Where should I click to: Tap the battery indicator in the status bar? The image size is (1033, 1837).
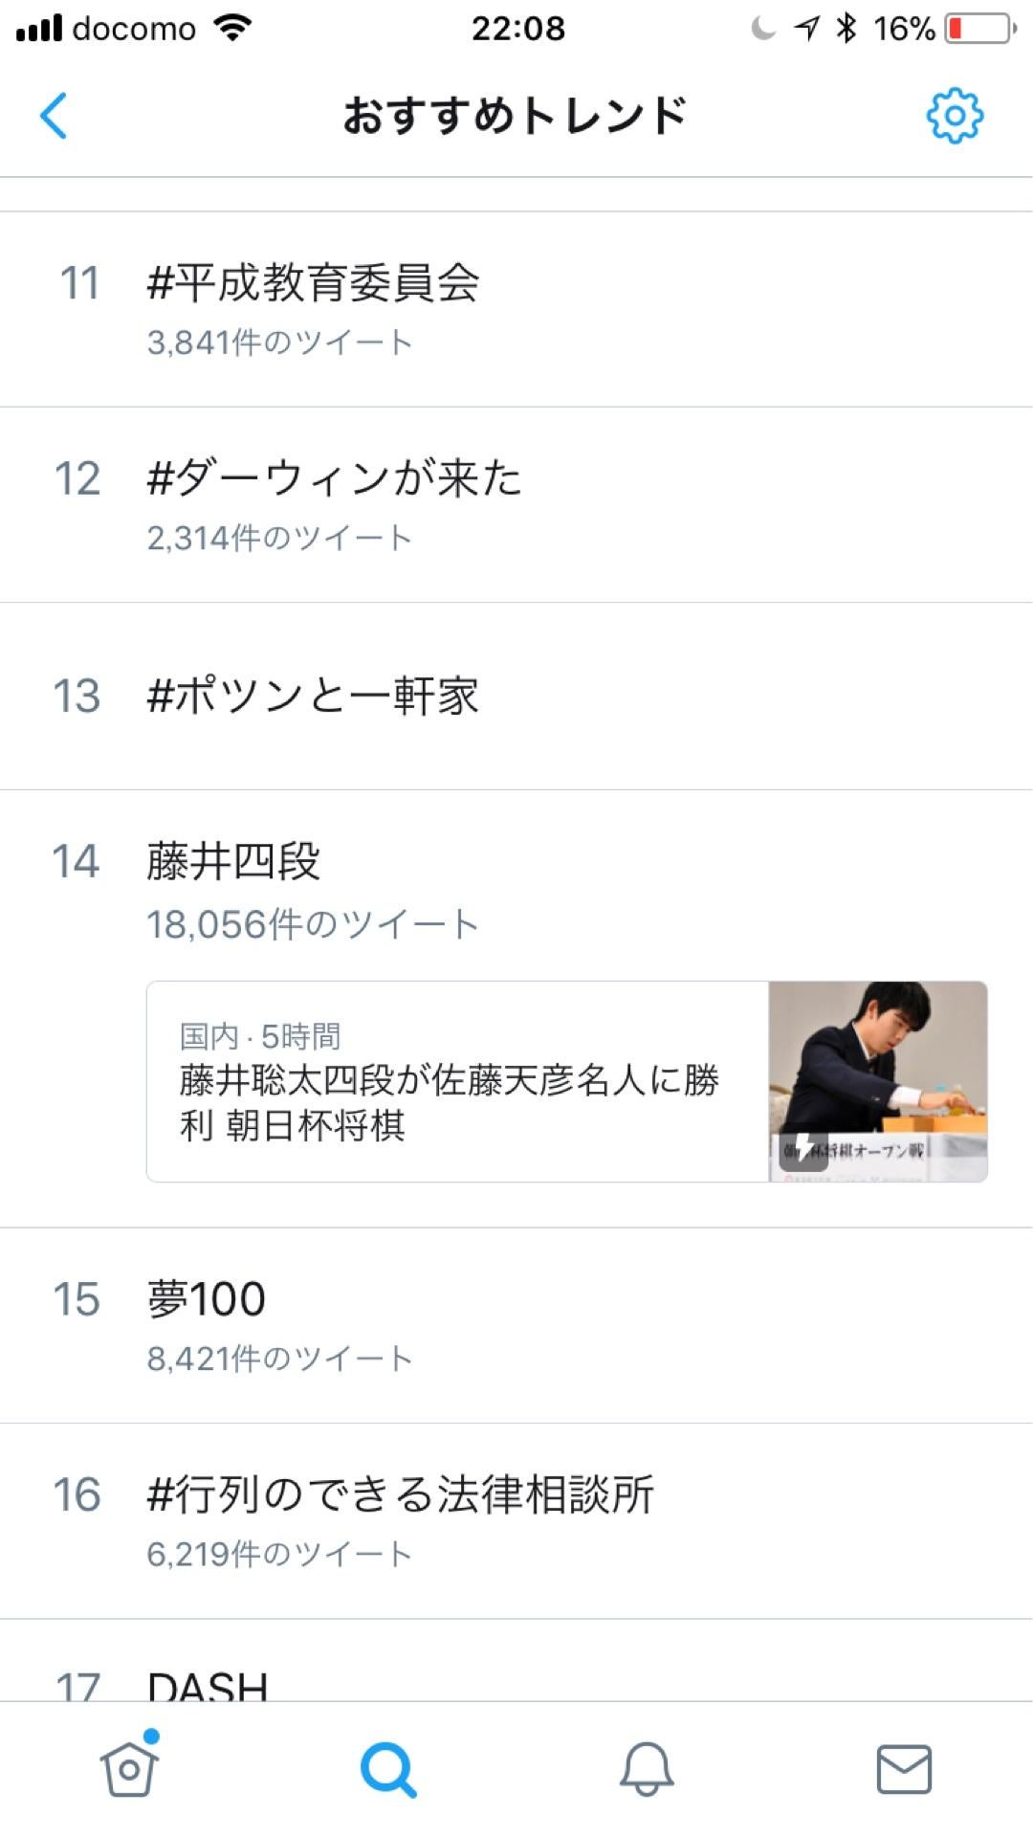[980, 29]
